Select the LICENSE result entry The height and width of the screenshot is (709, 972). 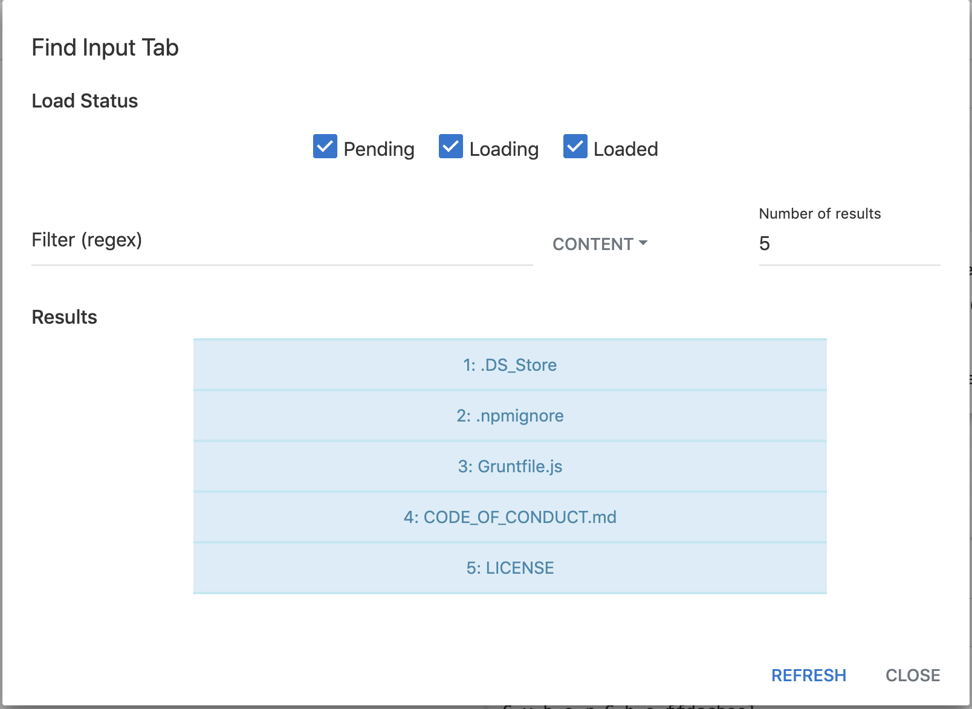509,568
